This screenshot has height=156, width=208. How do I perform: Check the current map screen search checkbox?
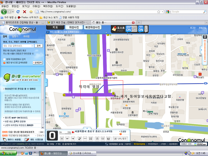point(4,59)
